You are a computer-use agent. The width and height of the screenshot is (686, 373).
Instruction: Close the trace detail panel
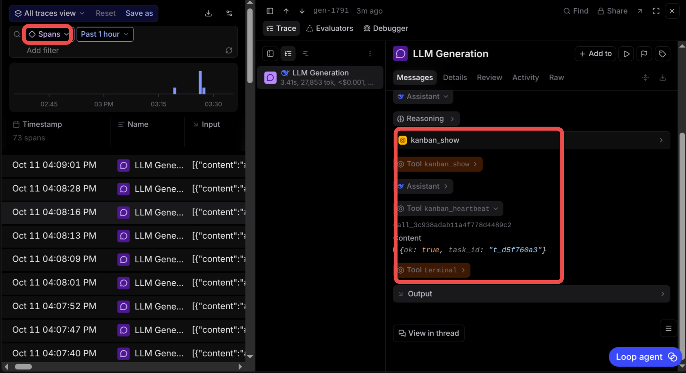672,11
